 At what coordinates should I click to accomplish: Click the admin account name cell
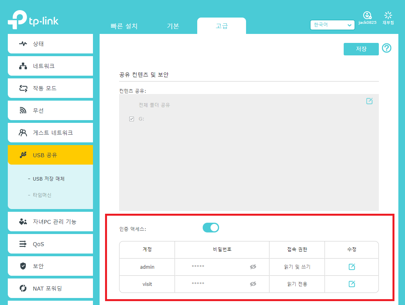[x=147, y=267]
